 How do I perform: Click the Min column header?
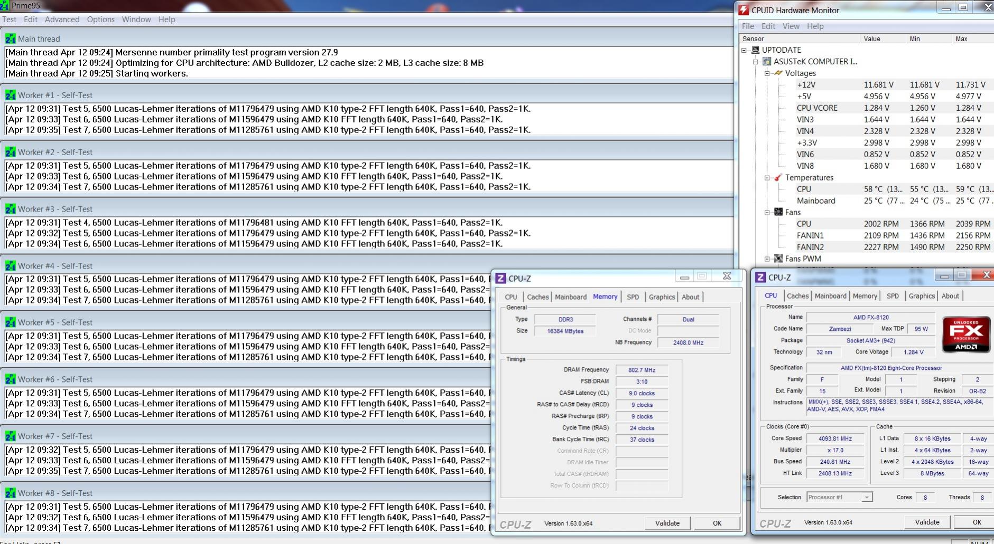[928, 39]
